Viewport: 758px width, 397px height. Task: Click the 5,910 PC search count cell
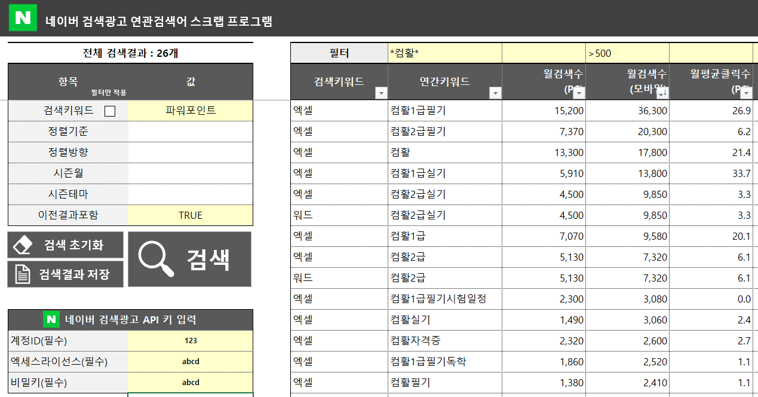click(x=544, y=173)
